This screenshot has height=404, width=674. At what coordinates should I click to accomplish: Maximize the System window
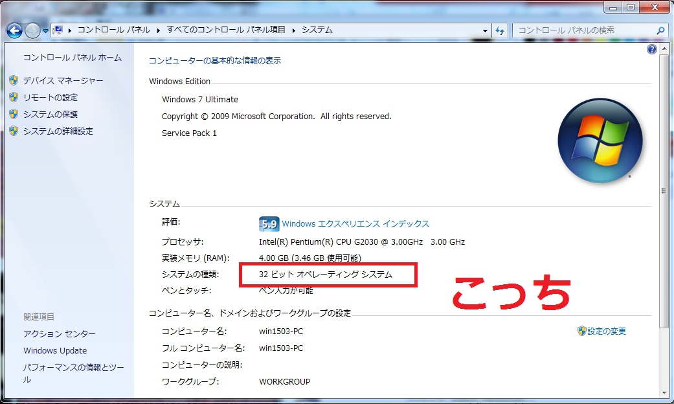(631, 7)
